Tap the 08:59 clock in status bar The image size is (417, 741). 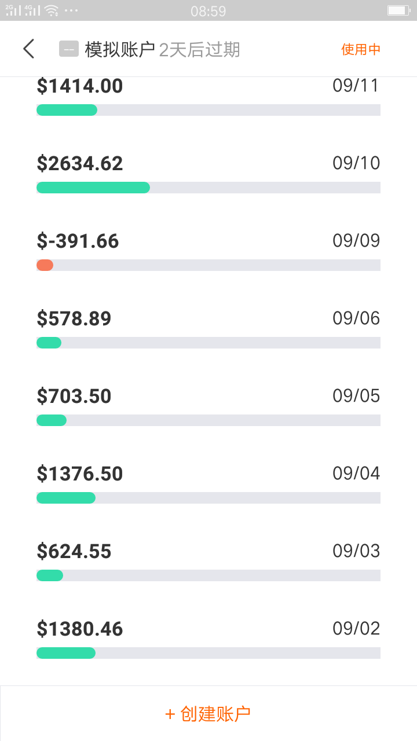click(208, 11)
